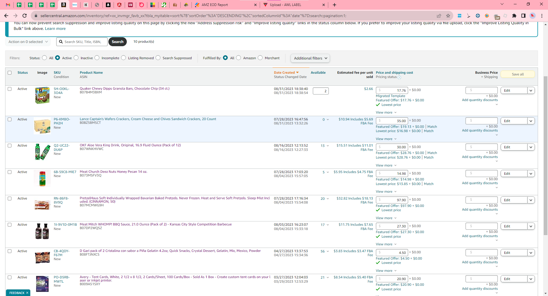Image resolution: width=548 pixels, height=296 pixels.
Task: Open the Gmail pinned tab
Action: point(8,5)
